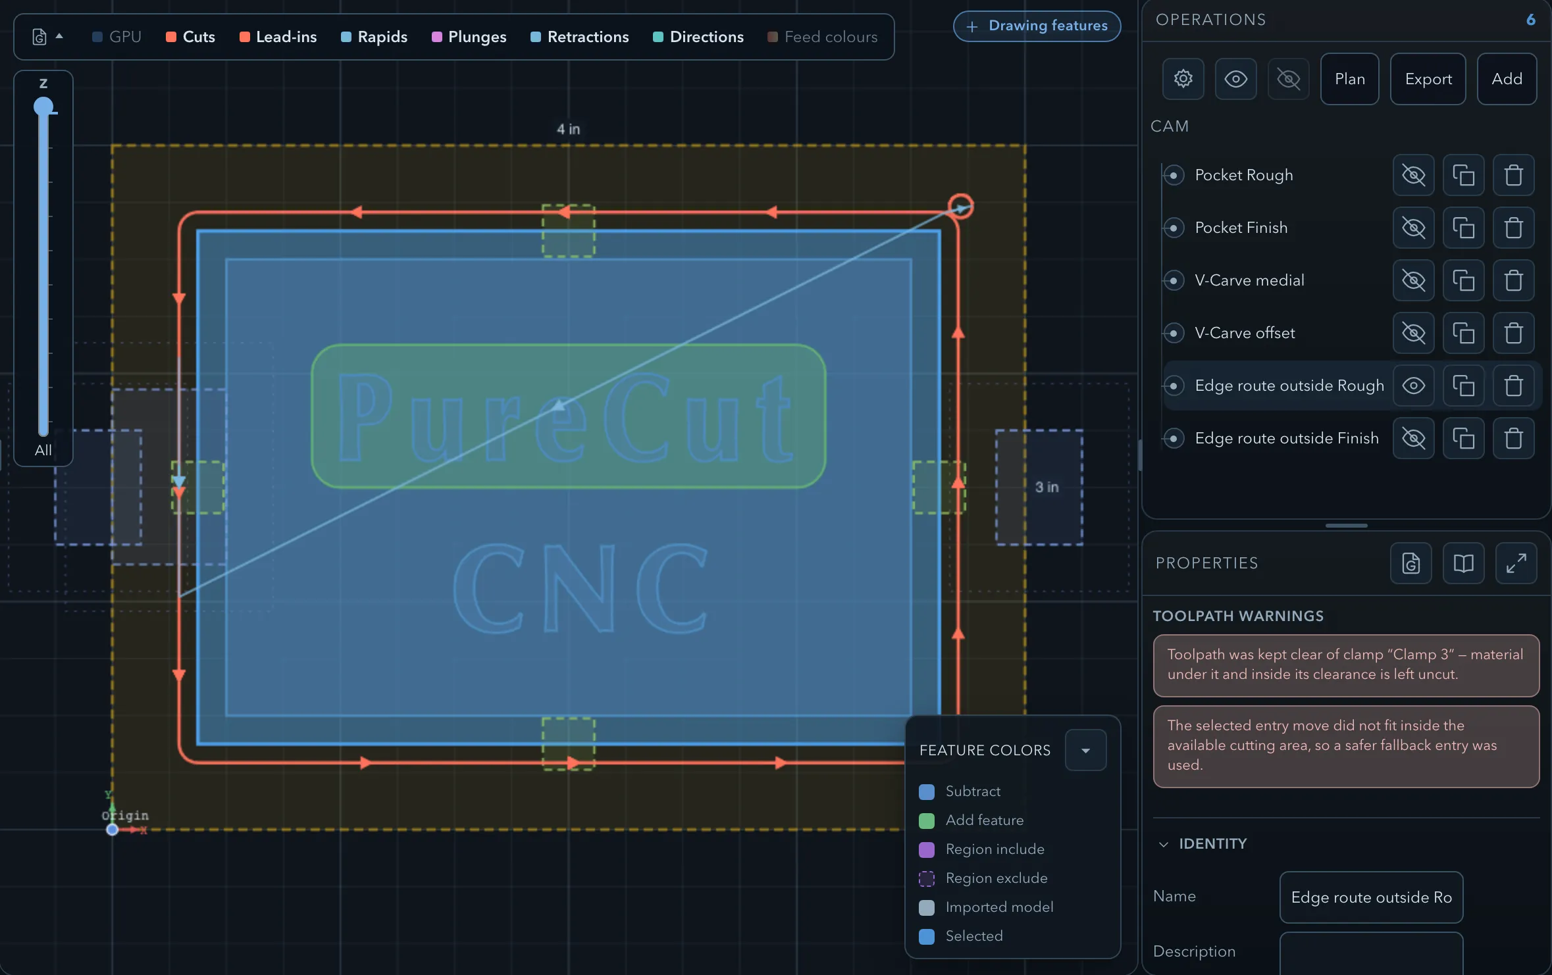This screenshot has height=975, width=1552.
Task: Add a new operation
Action: [1507, 79]
